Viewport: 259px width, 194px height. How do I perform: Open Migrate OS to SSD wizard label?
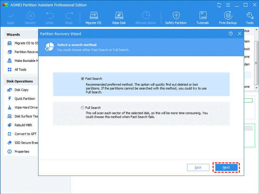tap(26, 43)
